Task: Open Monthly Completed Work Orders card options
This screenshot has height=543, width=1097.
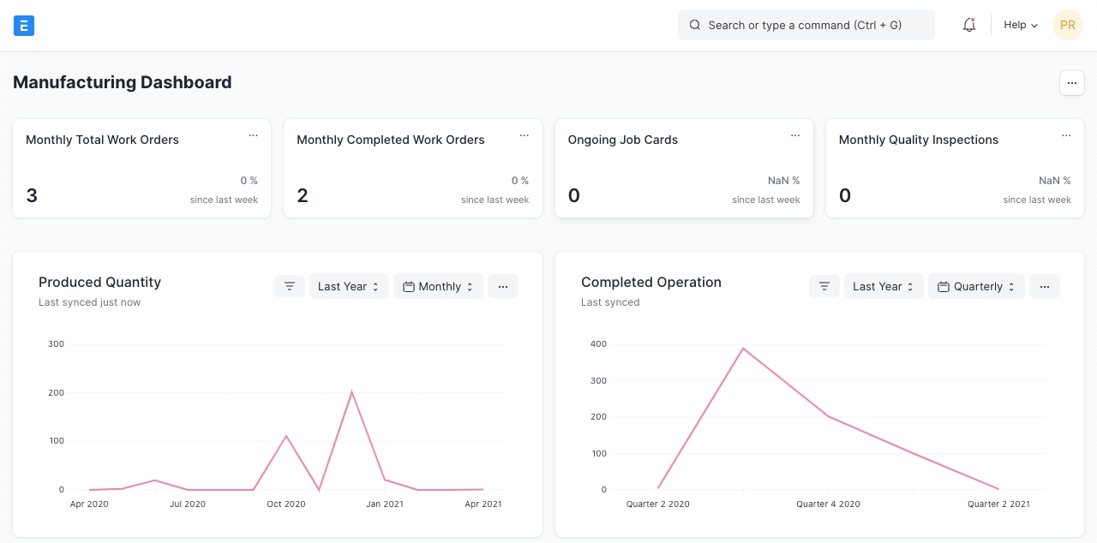Action: coord(524,135)
